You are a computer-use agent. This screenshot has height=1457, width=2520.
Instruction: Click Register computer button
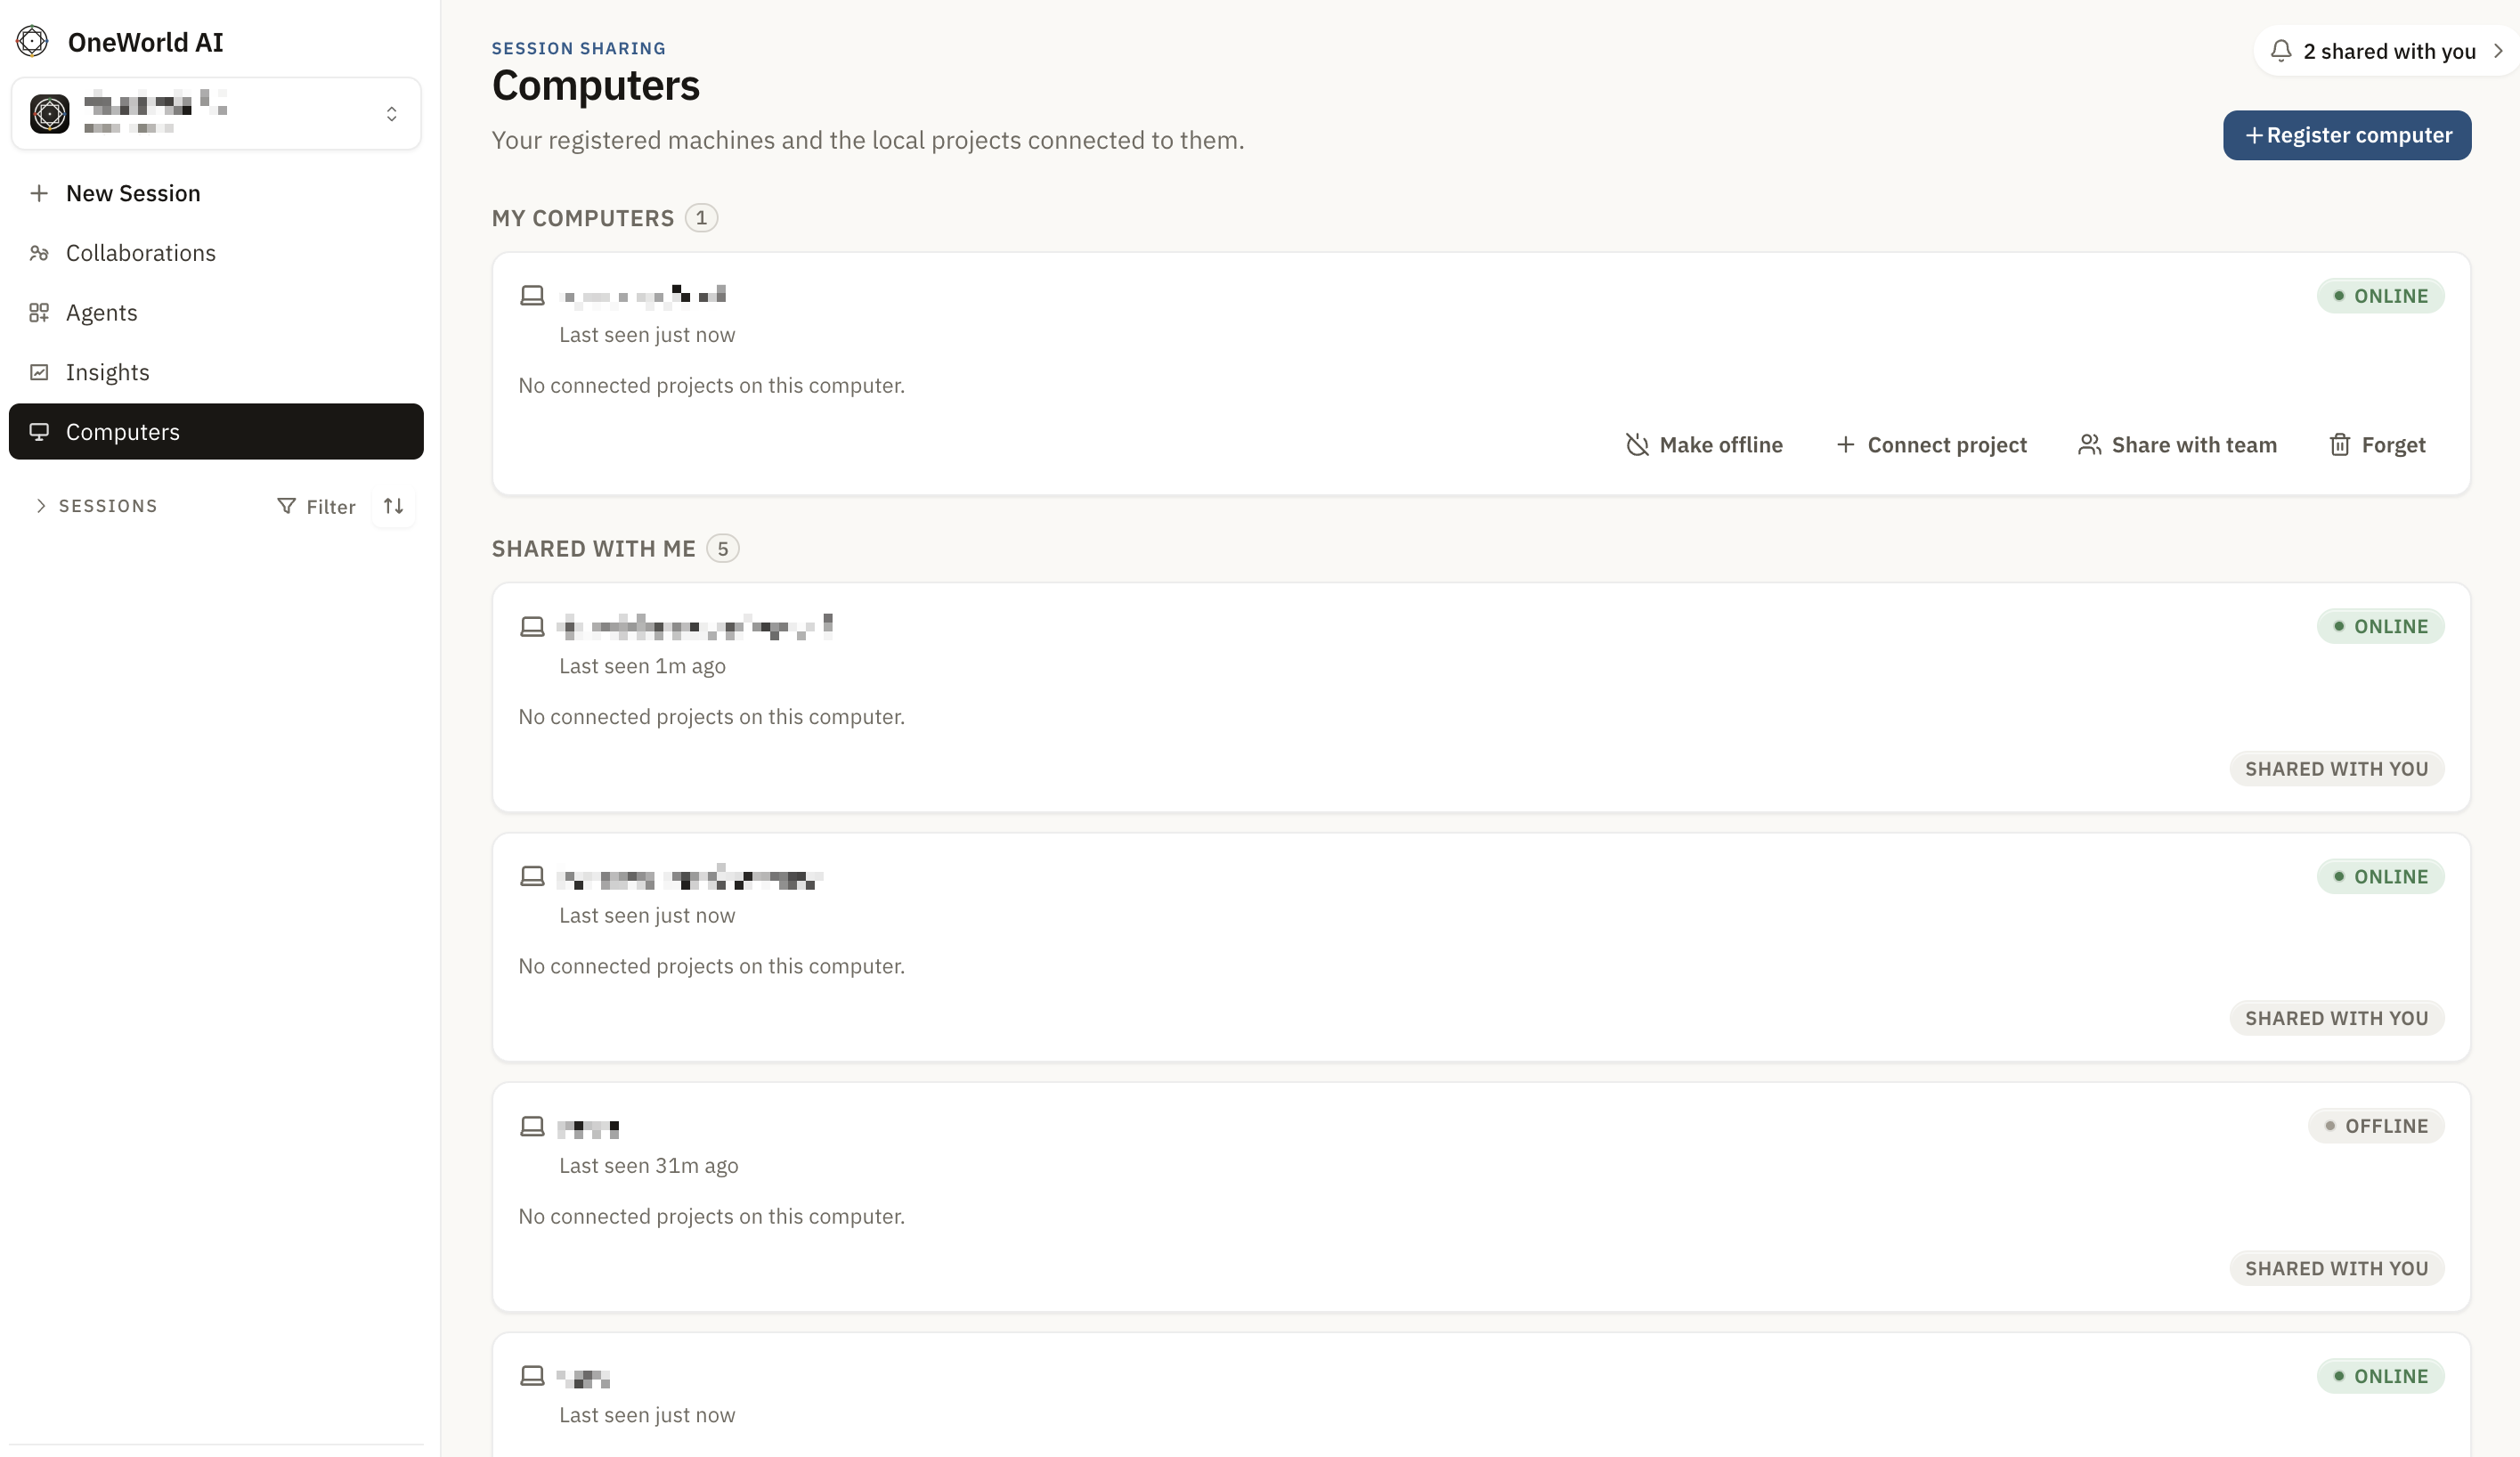(x=2346, y=135)
